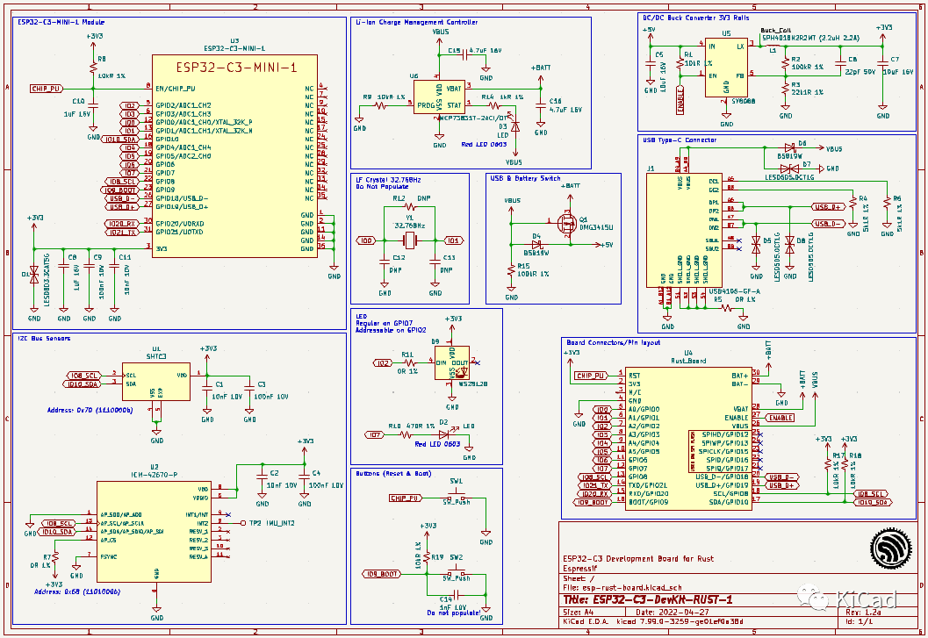Image resolution: width=928 pixels, height=638 pixels.
Task: Click 'ESP32-C3 Development Board for Rust' text
Action: tap(638, 559)
